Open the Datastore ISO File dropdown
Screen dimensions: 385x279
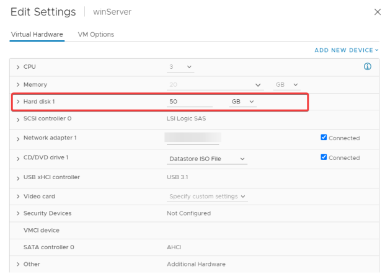pos(207,159)
